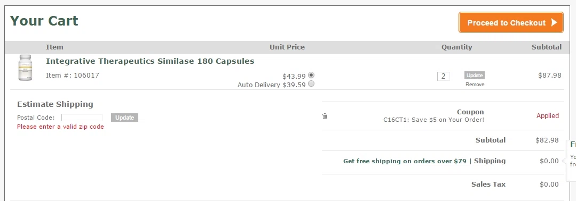Select the $43.99 one-time price option

[x=311, y=75]
